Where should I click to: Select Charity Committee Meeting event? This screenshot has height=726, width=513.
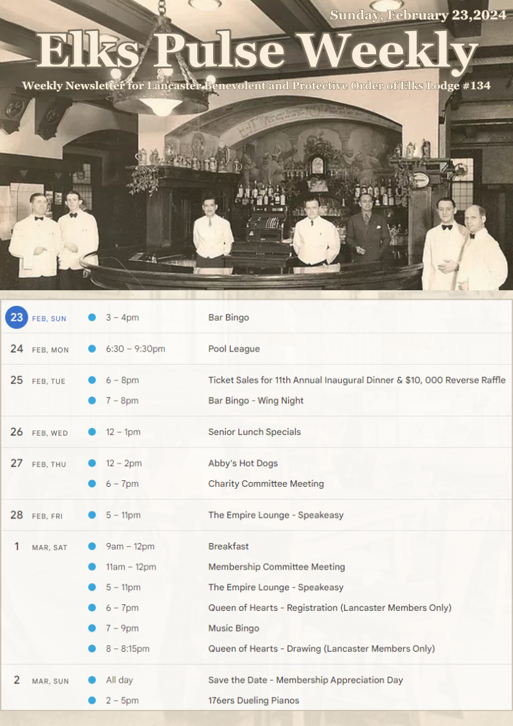point(266,484)
